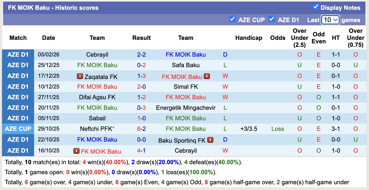Click the red card icon next to Baku Sportinq FK
The image size is (369, 190).
pos(211,140)
